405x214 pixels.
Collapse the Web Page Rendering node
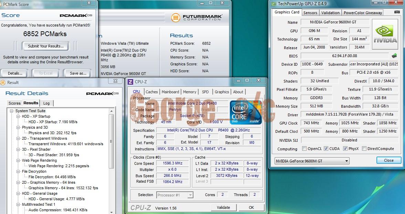click(x=18, y=160)
